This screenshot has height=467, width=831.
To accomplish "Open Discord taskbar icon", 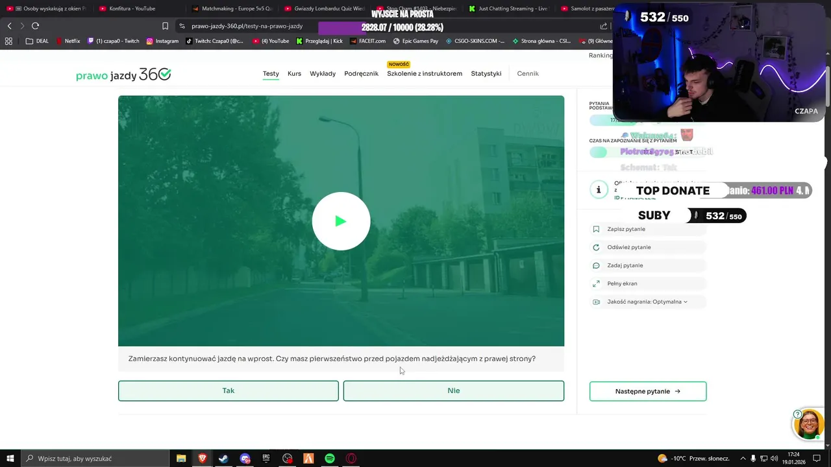I will [x=245, y=459].
